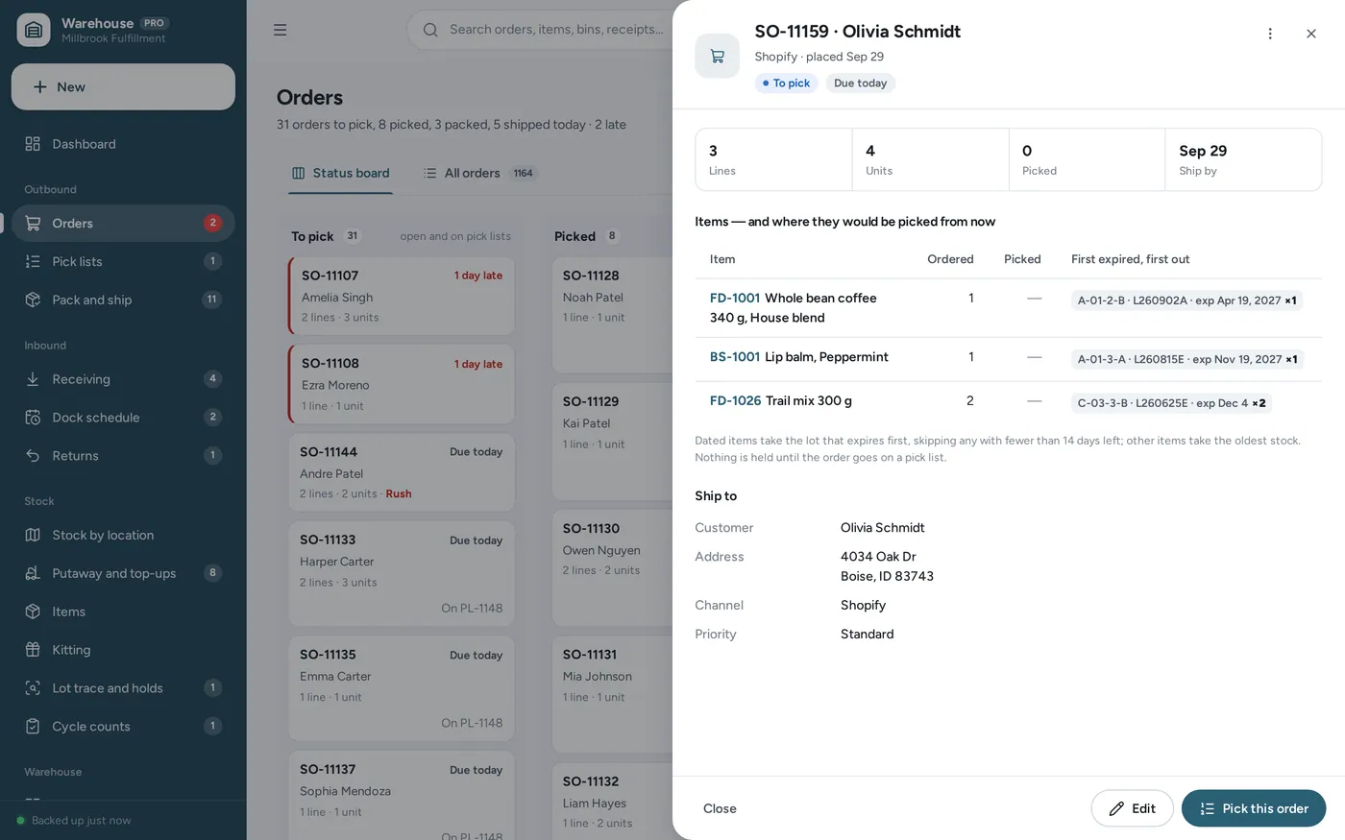Open order card SO-11144 Andre Patel
This screenshot has width=1345, height=840.
tap(402, 472)
